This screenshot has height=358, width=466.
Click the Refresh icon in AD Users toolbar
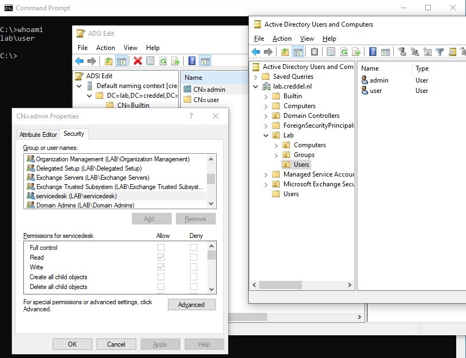344,52
